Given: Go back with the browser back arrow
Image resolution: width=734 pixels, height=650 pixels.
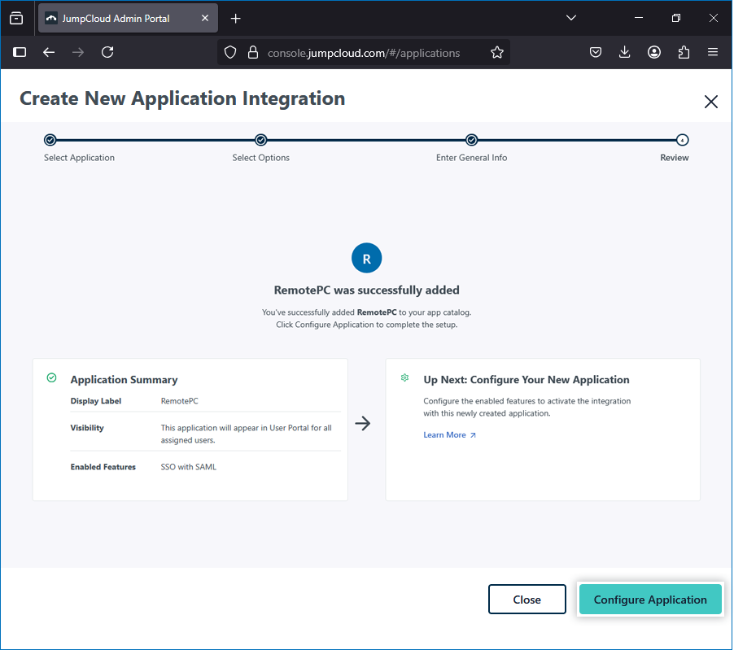Looking at the screenshot, I should coord(49,52).
